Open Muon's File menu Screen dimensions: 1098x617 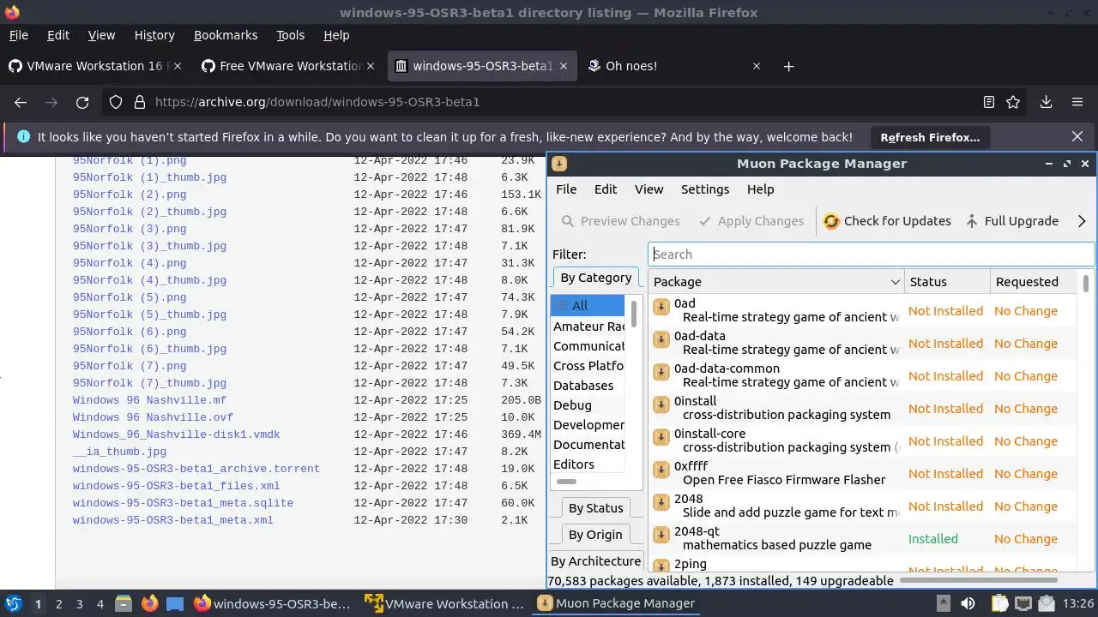[x=566, y=189]
